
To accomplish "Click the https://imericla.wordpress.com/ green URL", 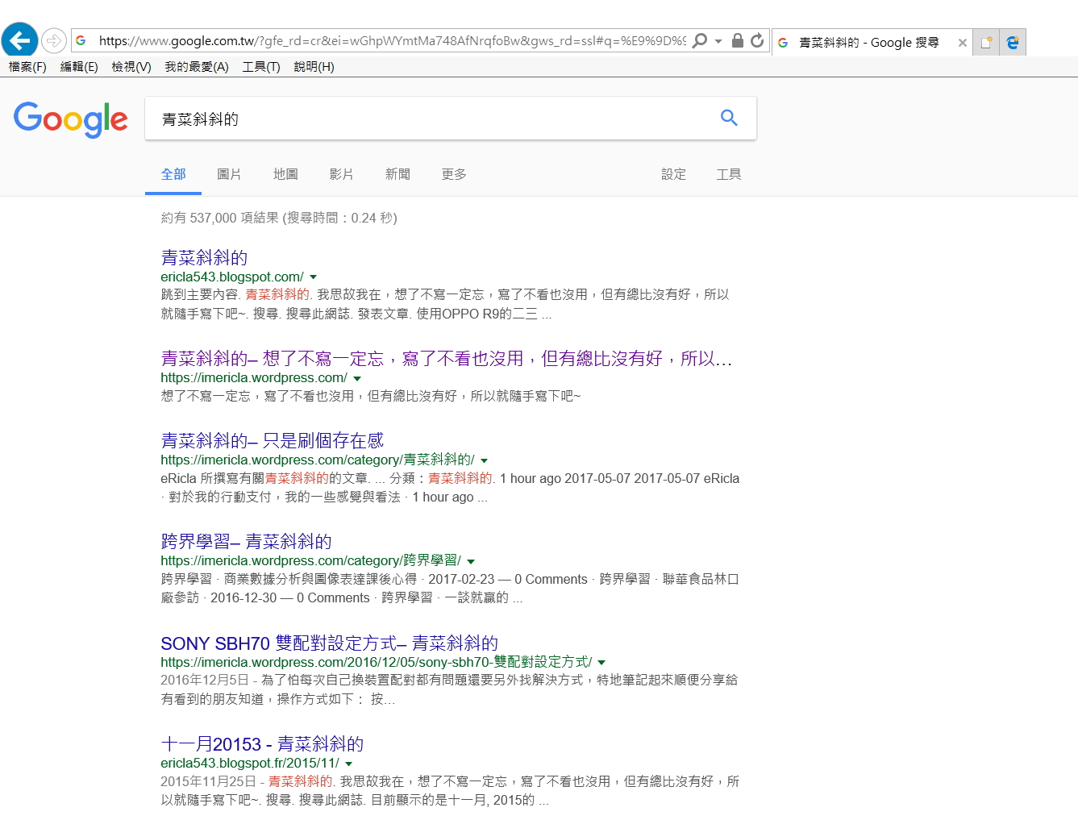I will tap(254, 378).
